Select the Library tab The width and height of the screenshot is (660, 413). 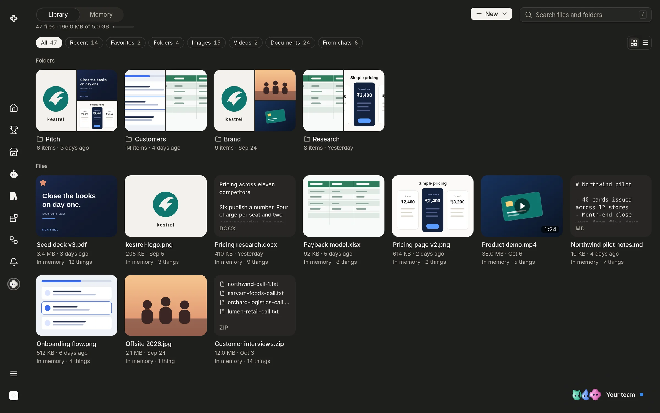(x=58, y=15)
